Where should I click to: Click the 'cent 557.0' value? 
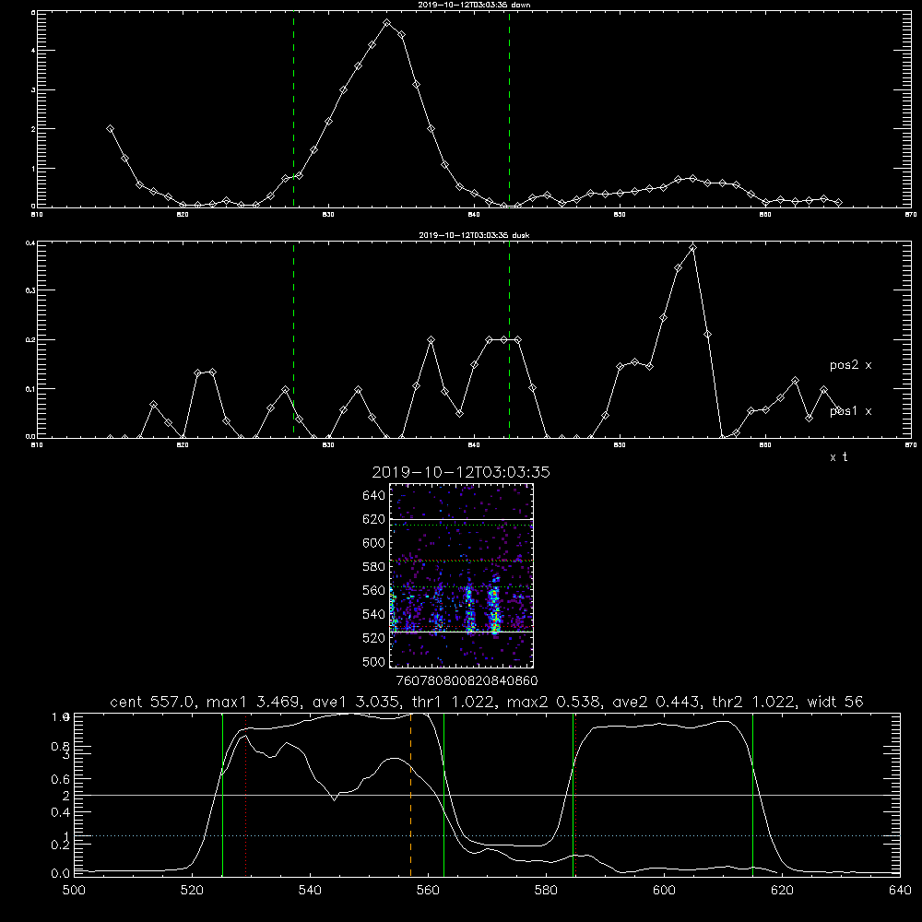pyautogui.click(x=153, y=702)
